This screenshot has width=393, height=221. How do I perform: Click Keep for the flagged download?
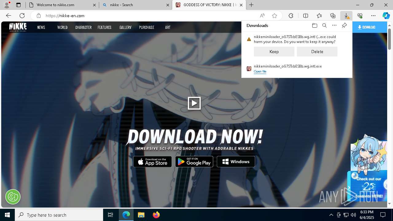pyautogui.click(x=274, y=52)
